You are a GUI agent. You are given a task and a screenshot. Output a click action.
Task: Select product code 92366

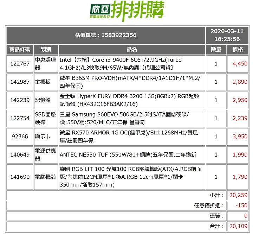click(x=20, y=137)
